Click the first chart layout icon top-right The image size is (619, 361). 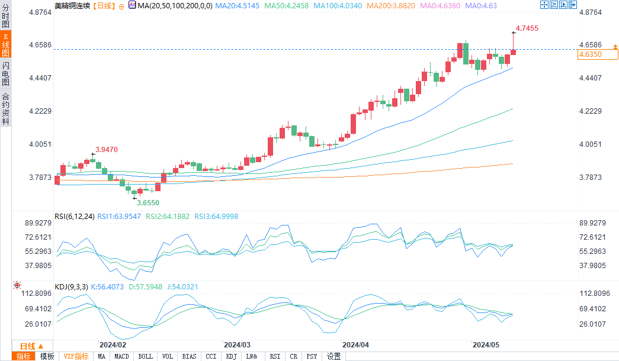coord(544,5)
